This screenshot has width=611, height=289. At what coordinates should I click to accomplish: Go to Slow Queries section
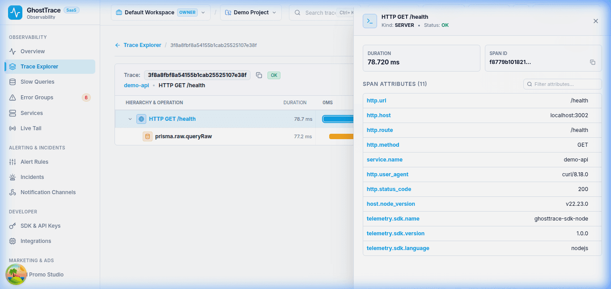point(50,82)
